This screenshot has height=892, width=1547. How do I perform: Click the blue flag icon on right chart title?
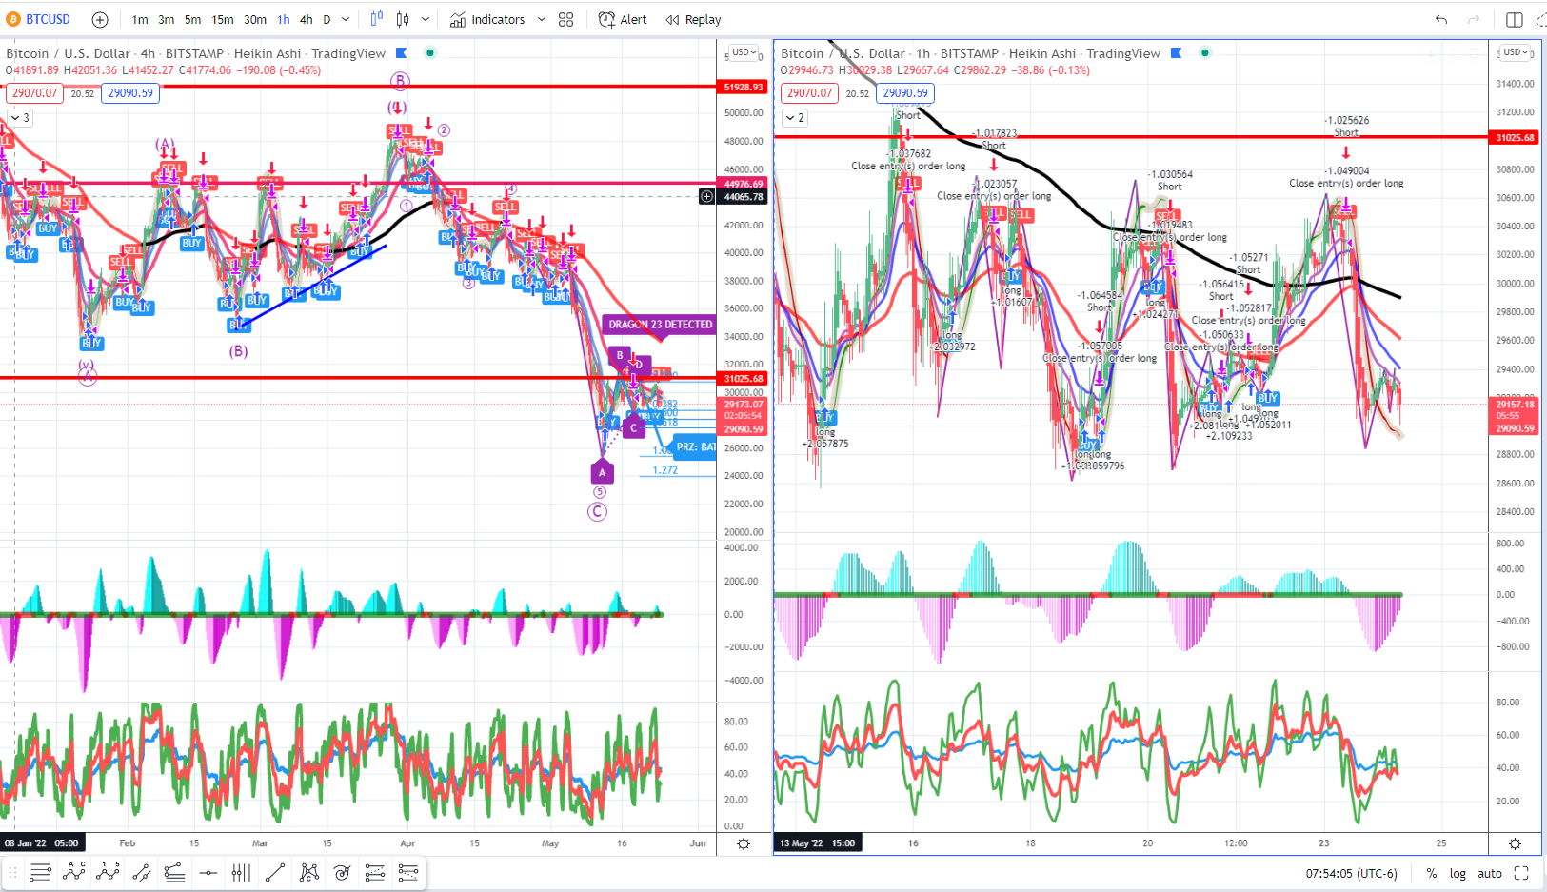[x=1177, y=53]
